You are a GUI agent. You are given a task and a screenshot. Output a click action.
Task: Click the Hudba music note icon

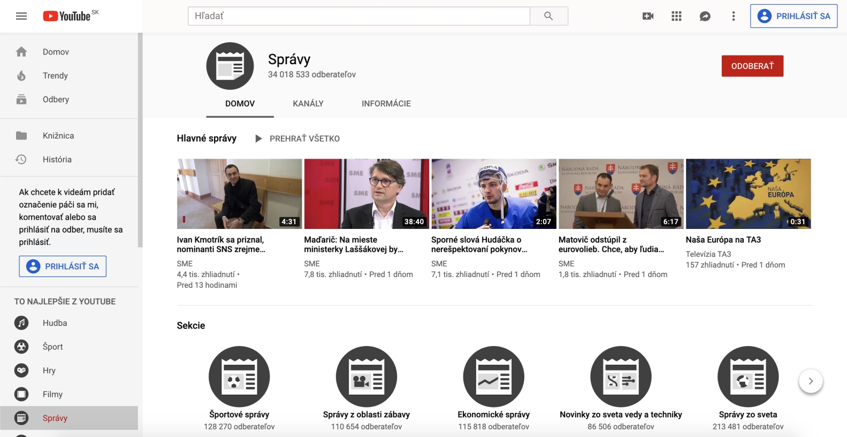pyautogui.click(x=21, y=323)
